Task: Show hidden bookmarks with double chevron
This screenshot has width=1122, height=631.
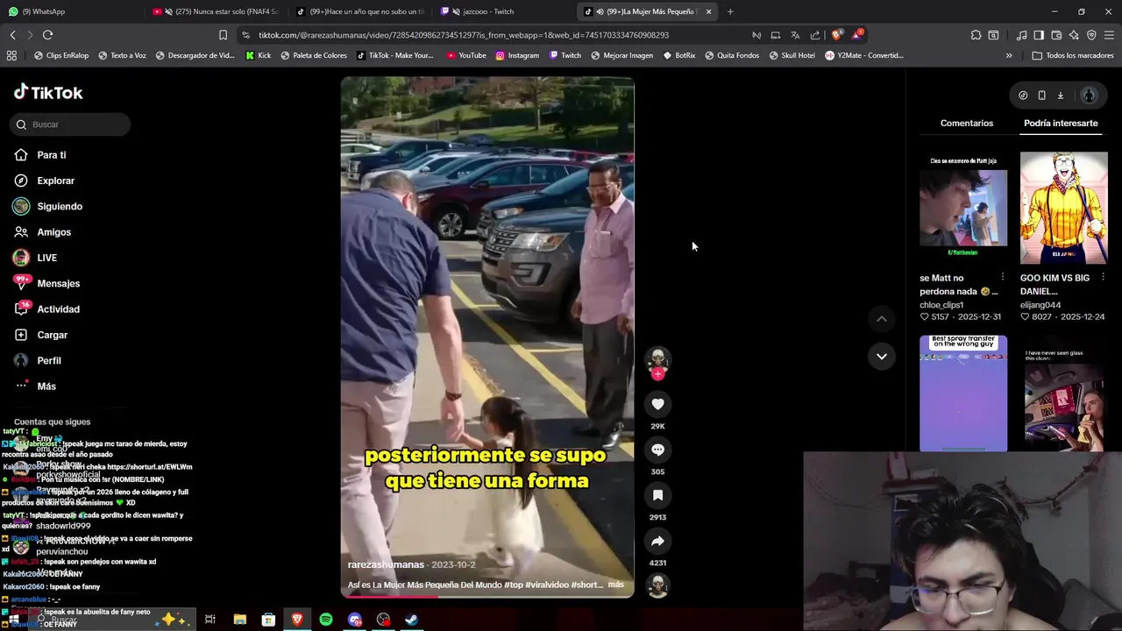Action: pos(1009,55)
